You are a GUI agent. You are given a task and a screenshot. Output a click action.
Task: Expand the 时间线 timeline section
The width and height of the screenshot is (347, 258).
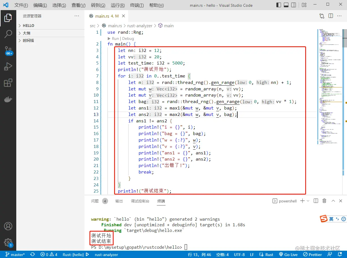pyautogui.click(x=50, y=40)
